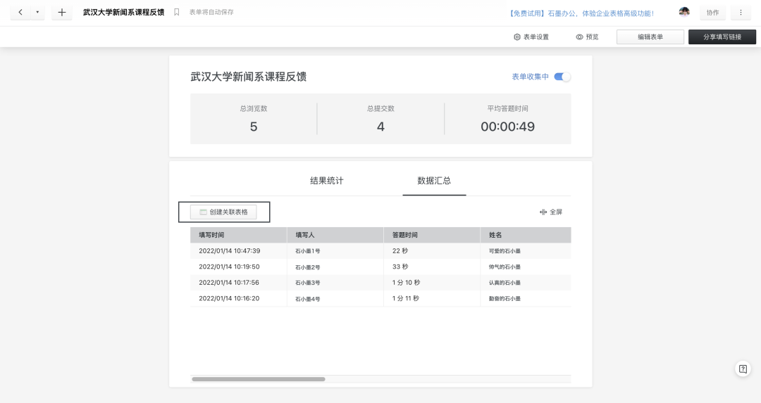Select the 33 秒 answer time cell
The image size is (761, 403).
tap(432, 267)
